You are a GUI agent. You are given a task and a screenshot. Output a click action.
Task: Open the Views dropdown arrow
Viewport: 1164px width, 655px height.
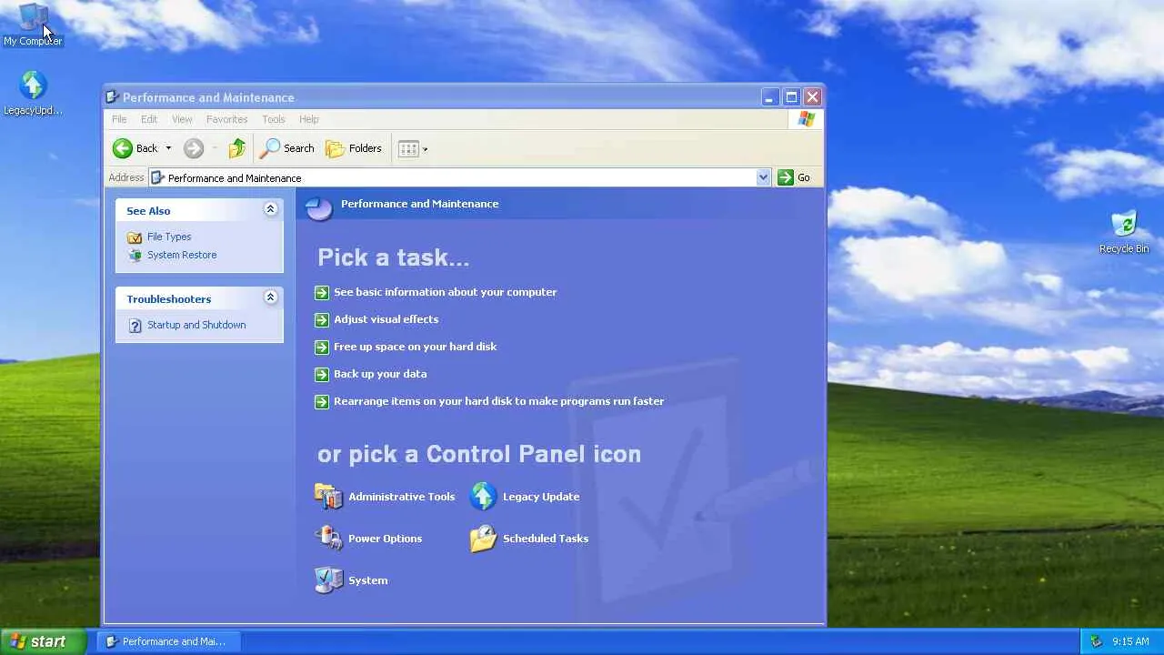(x=425, y=148)
